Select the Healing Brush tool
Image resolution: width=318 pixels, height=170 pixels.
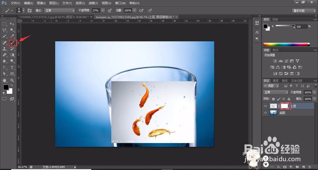4,43
